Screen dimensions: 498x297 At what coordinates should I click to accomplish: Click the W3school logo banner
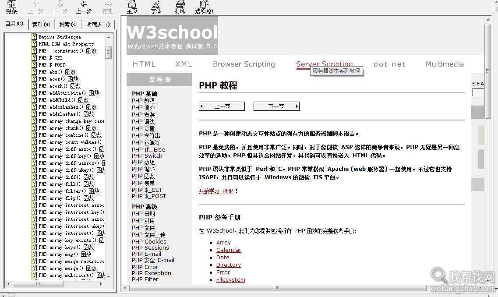172,36
